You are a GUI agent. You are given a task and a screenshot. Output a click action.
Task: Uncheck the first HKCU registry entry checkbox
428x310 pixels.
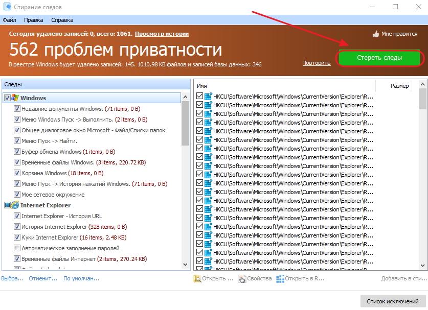point(199,96)
